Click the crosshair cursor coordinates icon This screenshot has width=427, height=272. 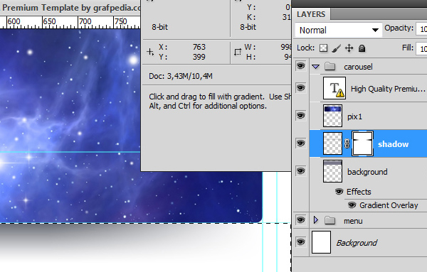[150, 52]
